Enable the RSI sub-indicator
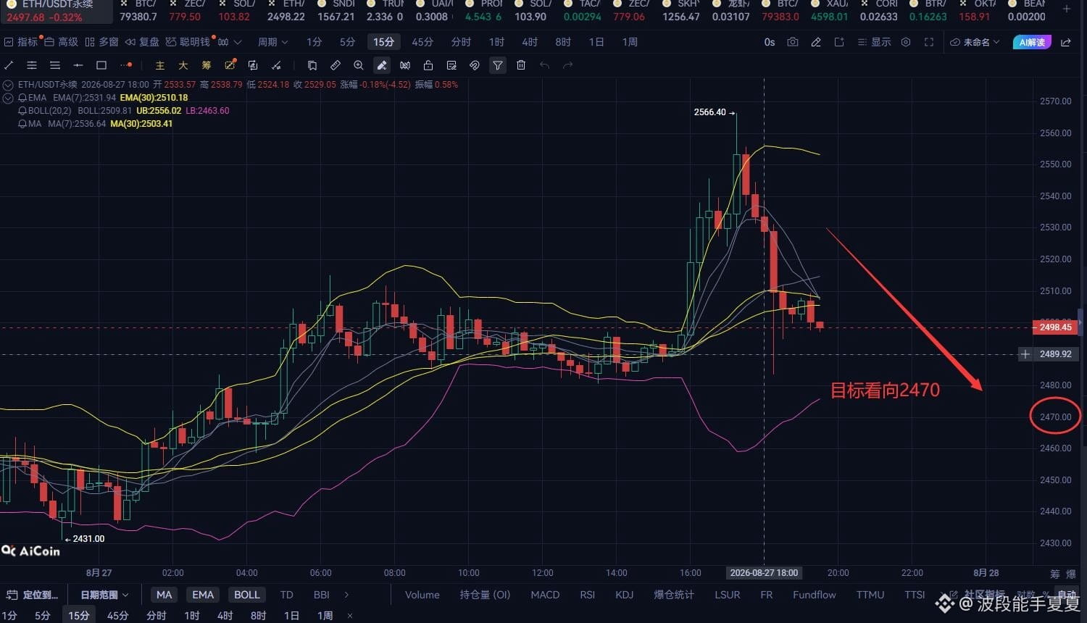 [588, 595]
